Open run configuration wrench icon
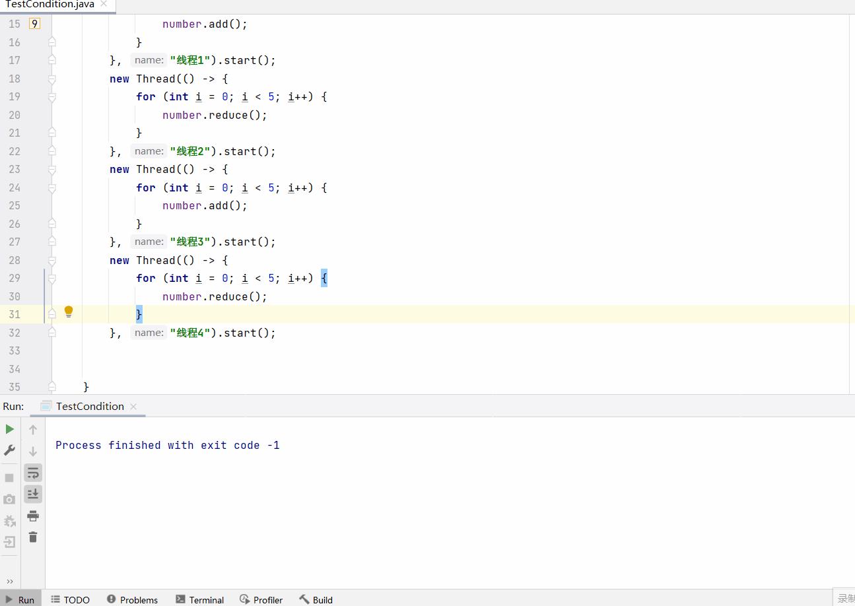This screenshot has height=606, width=855. click(x=10, y=450)
